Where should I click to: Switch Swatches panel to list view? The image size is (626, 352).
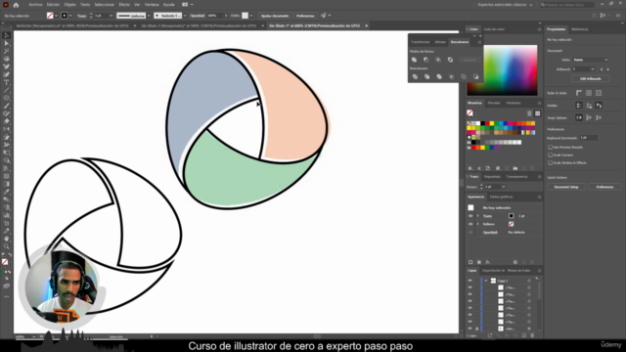pos(529,113)
